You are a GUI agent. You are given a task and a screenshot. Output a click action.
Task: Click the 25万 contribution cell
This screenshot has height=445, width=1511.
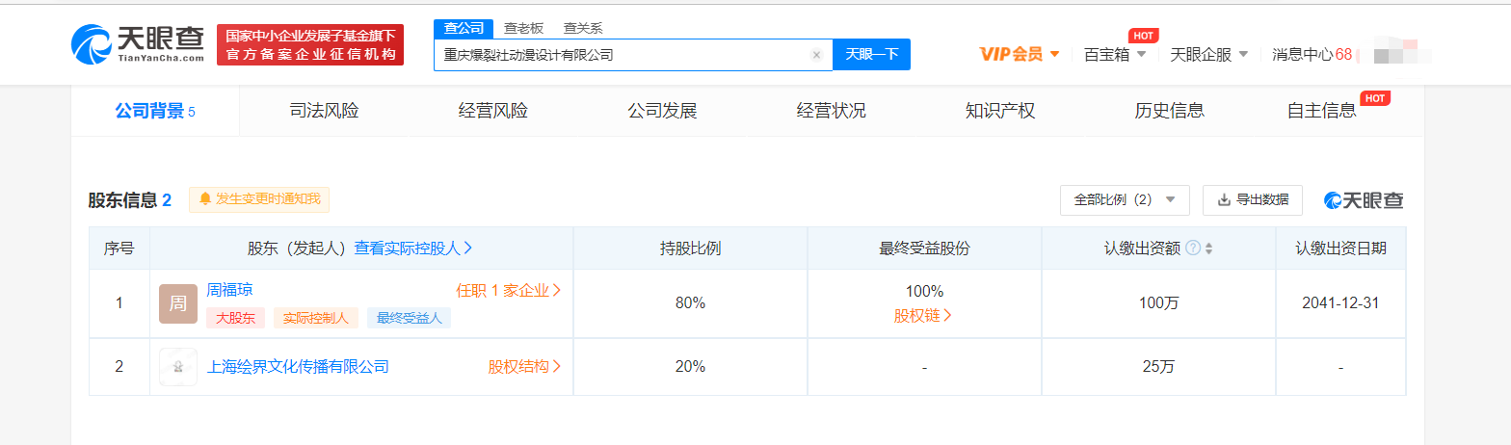pos(1158,367)
